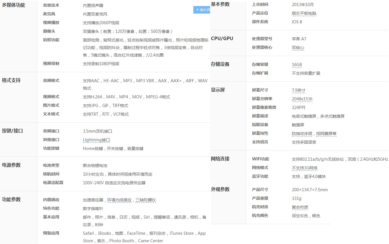Select the 多媒体功能 section header

tap(14, 5)
